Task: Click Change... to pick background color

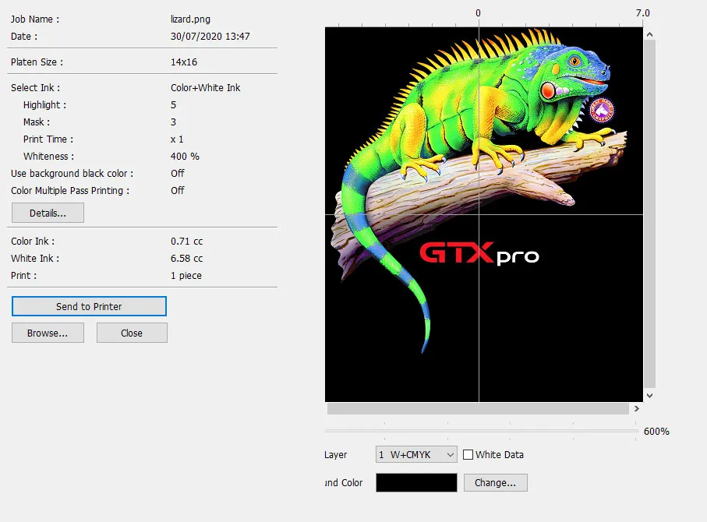Action: click(x=495, y=483)
